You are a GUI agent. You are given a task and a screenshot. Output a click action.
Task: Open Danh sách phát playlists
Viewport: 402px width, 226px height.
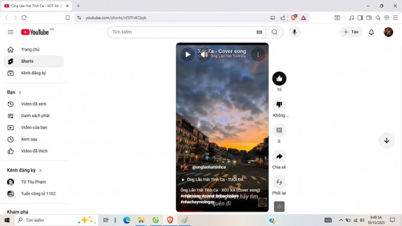[x=34, y=116]
